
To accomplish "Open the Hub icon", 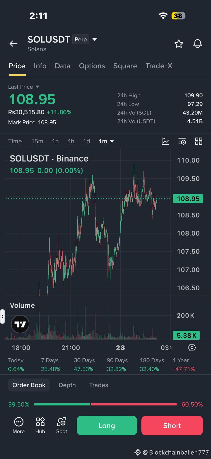I will (40, 426).
